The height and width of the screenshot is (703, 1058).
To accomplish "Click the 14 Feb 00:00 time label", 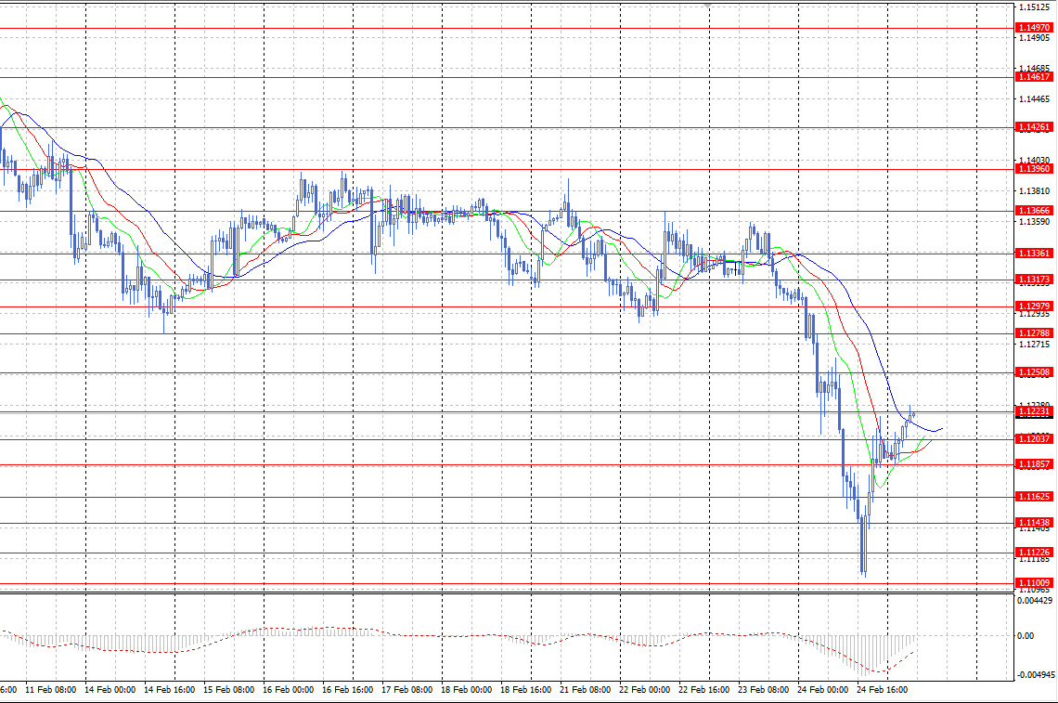I will [110, 690].
